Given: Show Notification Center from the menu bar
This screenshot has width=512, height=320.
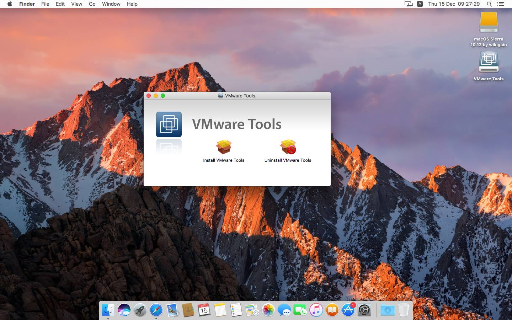Looking at the screenshot, I should pyautogui.click(x=501, y=4).
